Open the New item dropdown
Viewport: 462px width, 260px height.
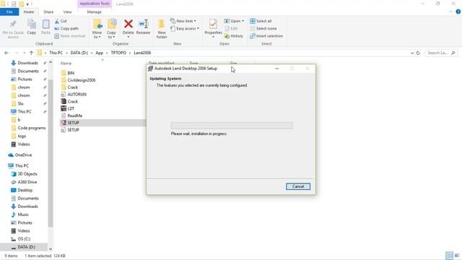click(183, 21)
